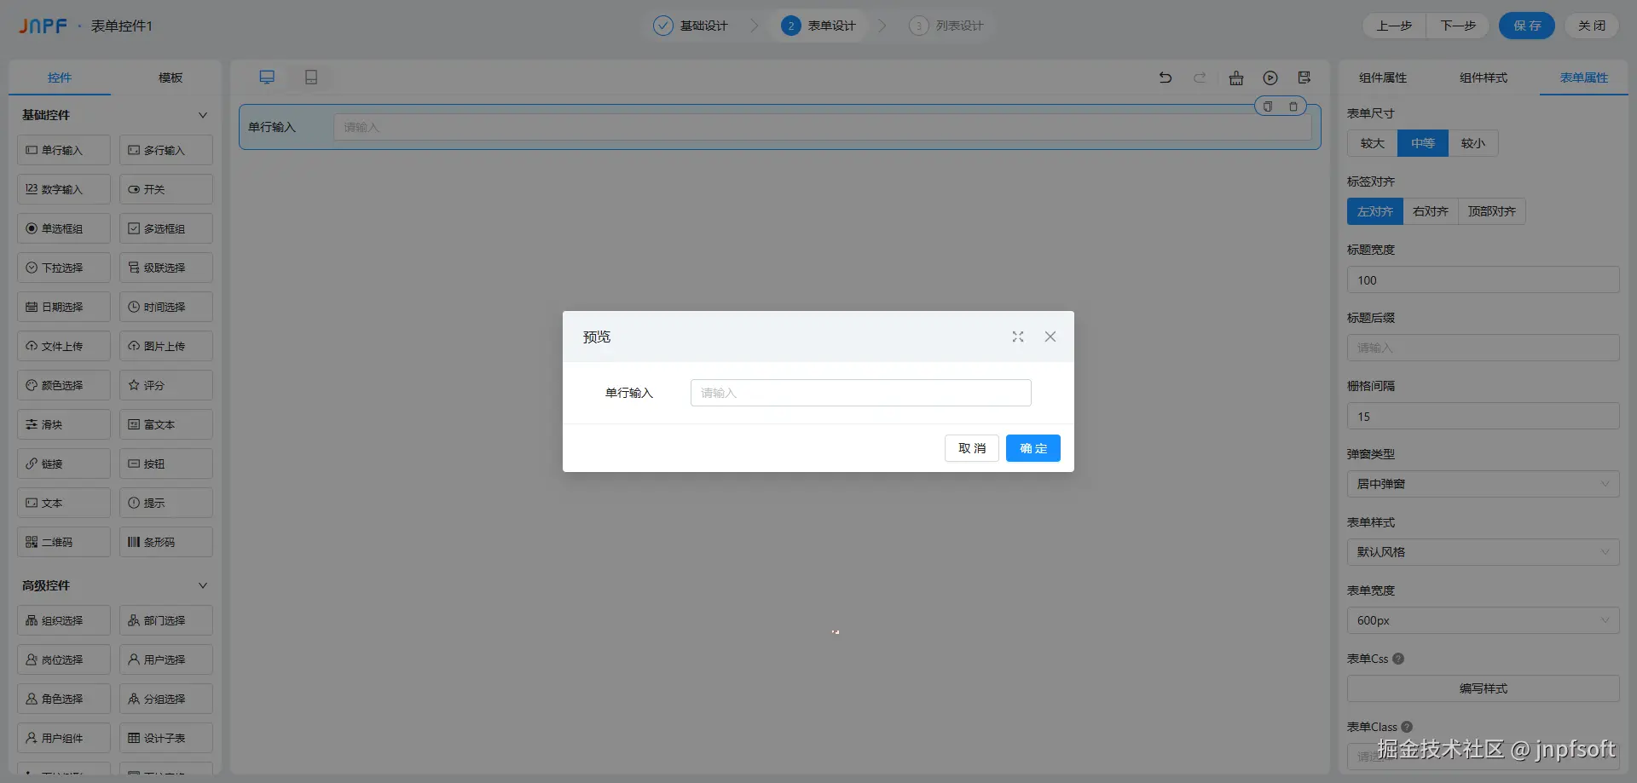The image size is (1637, 783).
Task: Open the 表单属性 tab
Action: pos(1584,78)
